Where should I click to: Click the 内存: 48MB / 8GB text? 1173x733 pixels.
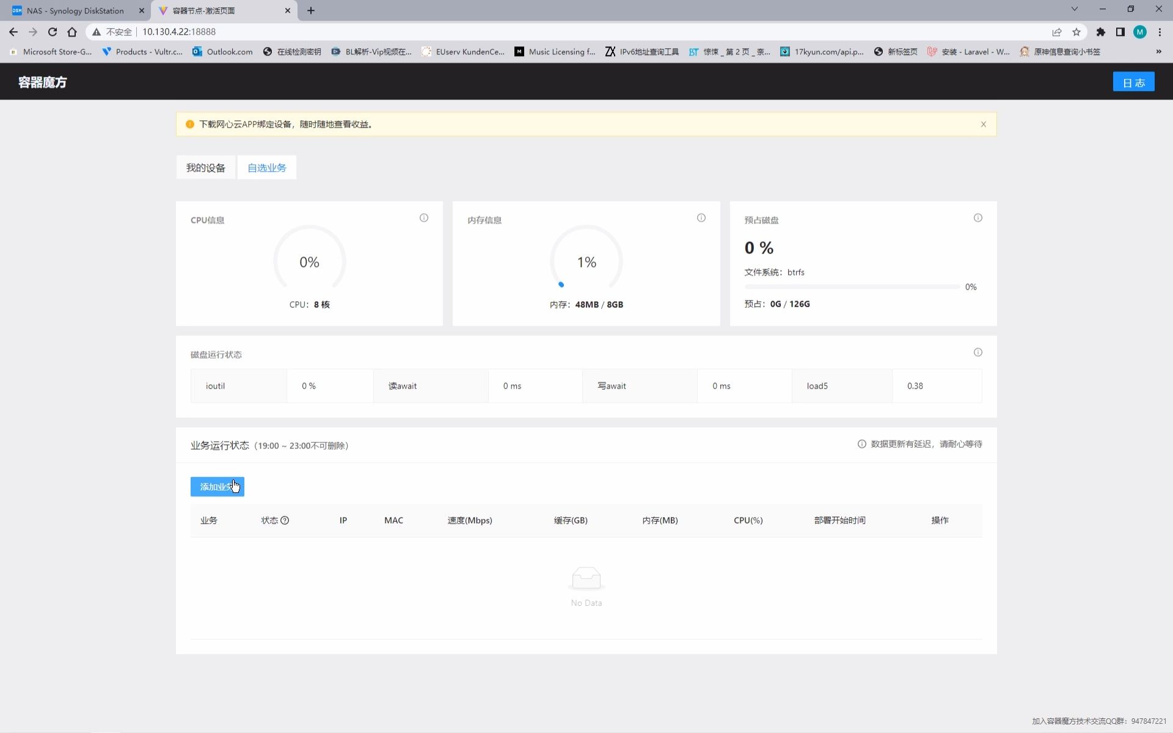pos(586,305)
